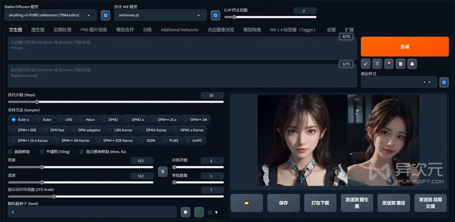
Task: Refresh the external VAE model list
Action: [215, 15]
